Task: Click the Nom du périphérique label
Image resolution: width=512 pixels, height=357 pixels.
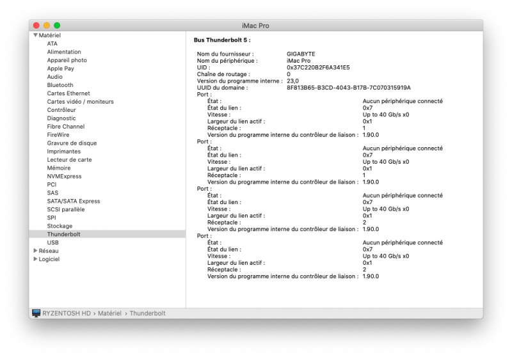Action: (227, 61)
